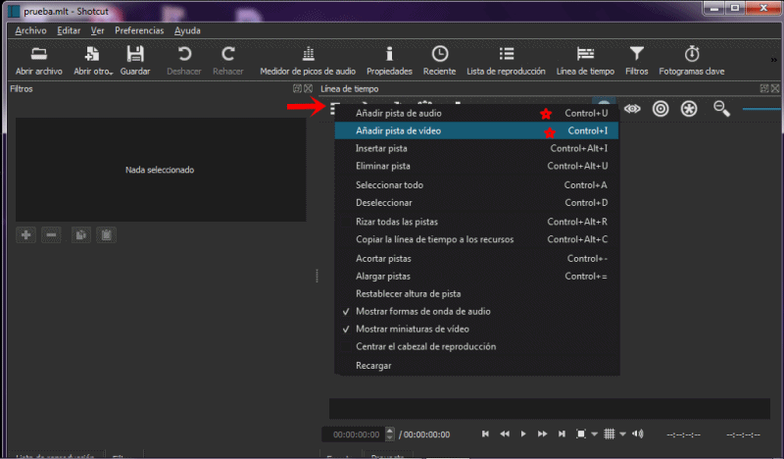784x459 pixels.
Task: Choose Alargar pistas menu entry
Action: click(x=477, y=277)
